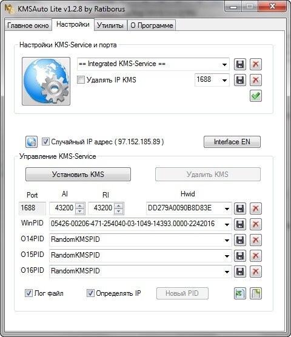Expand the O15PID RandomKMSPID dropdown
Screen dimensions: 291x337
227,256
